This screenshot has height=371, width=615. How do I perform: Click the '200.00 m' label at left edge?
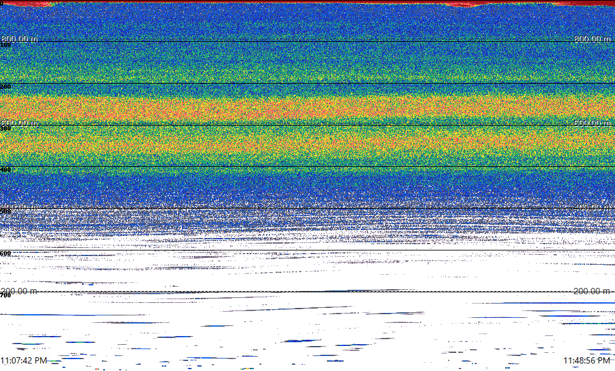pyautogui.click(x=19, y=290)
